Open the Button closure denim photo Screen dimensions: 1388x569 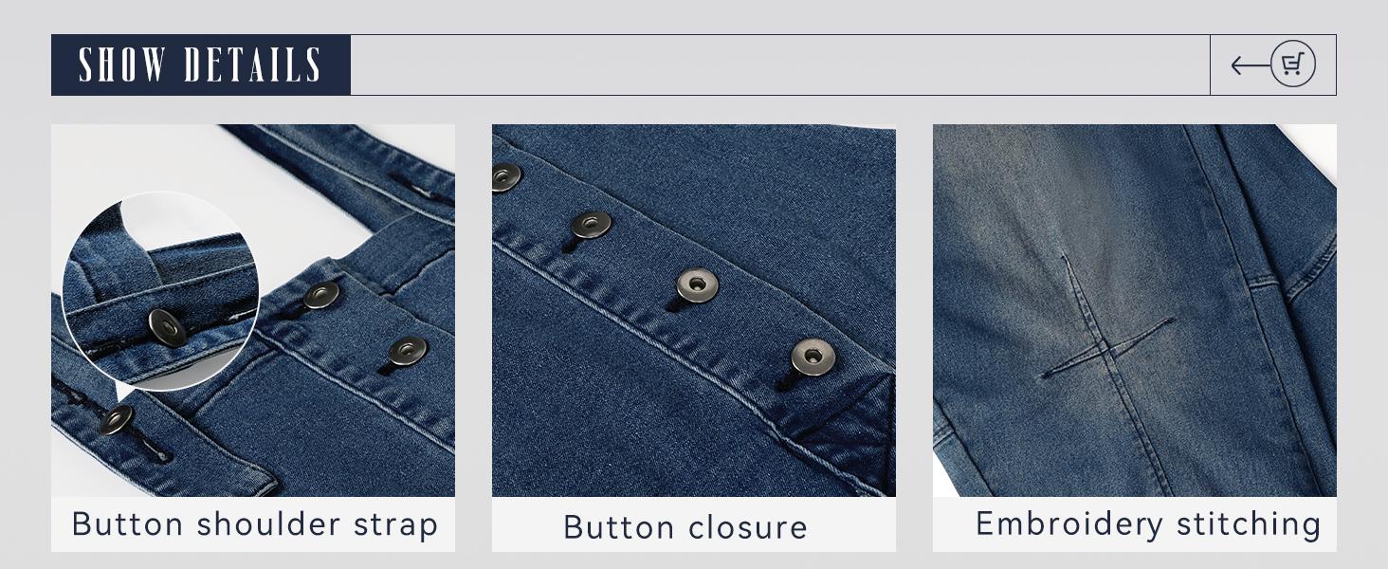[x=694, y=310]
